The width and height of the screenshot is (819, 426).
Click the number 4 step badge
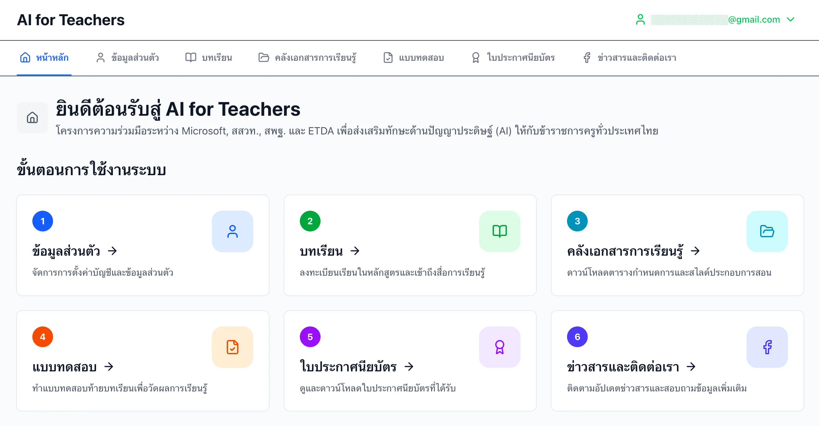(x=43, y=337)
